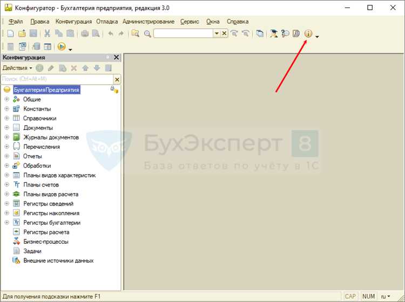Open Syntax Assistant graduate-cap icon
Image resolution: width=405 pixels, height=302 pixels.
(x=274, y=33)
